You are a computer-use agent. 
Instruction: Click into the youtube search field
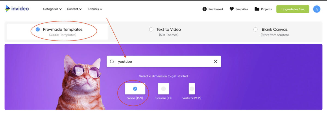click(164, 61)
